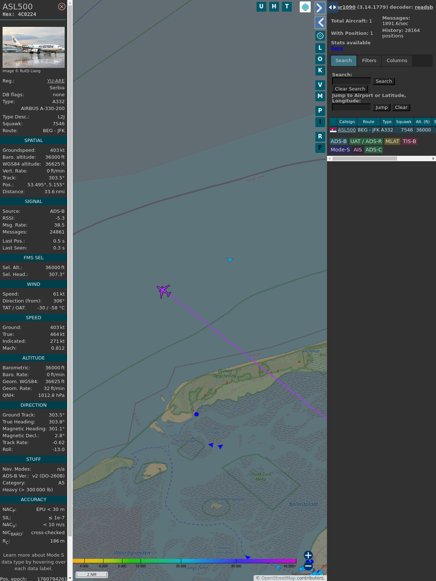Click the purple ASL500 aircraft icon

click(x=164, y=291)
